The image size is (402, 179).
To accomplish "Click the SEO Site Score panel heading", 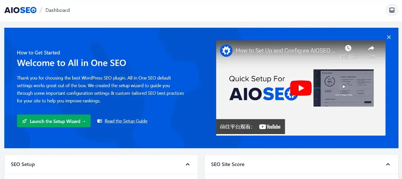I will (228, 165).
